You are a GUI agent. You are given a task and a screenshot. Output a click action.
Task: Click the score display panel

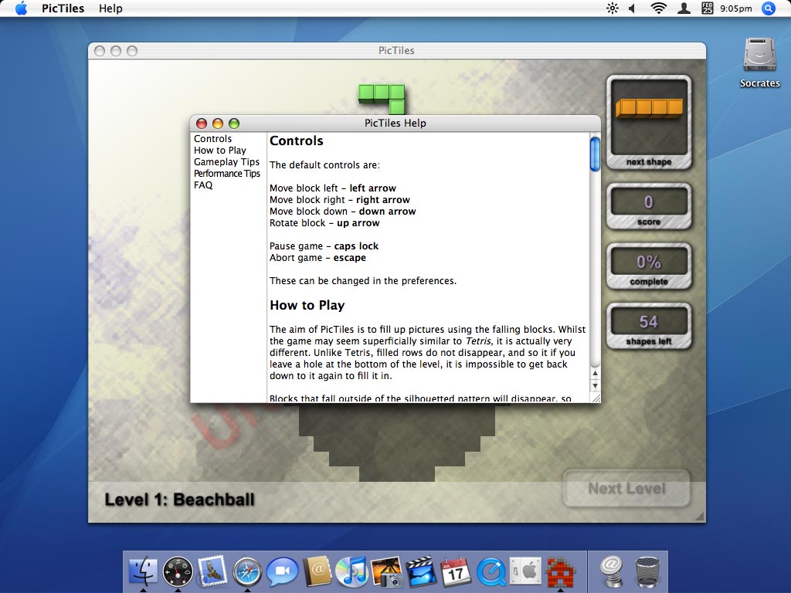649,207
